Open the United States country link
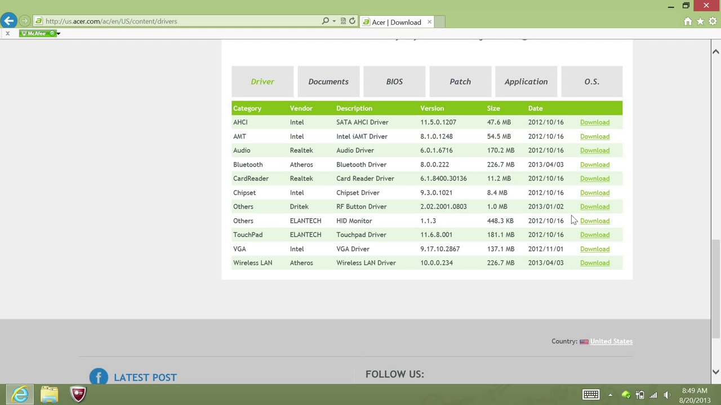Screen dimensions: 721x405 (611, 341)
